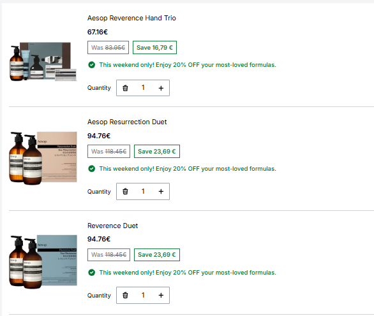Select quantity value field for Hand Trio
The image size is (374, 316).
143,88
